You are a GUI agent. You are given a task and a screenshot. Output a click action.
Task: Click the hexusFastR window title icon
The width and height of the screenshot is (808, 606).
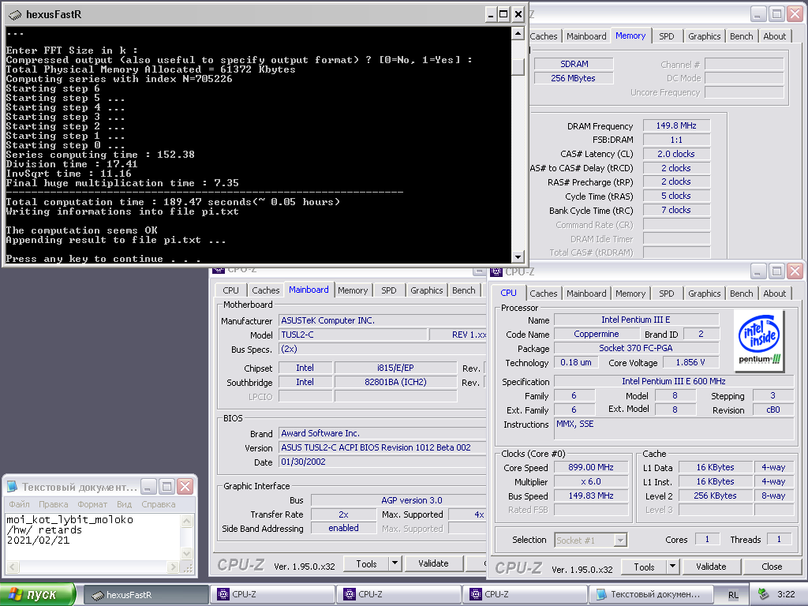tap(15, 14)
